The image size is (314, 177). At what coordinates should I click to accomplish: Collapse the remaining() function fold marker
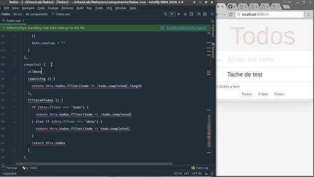point(14,79)
